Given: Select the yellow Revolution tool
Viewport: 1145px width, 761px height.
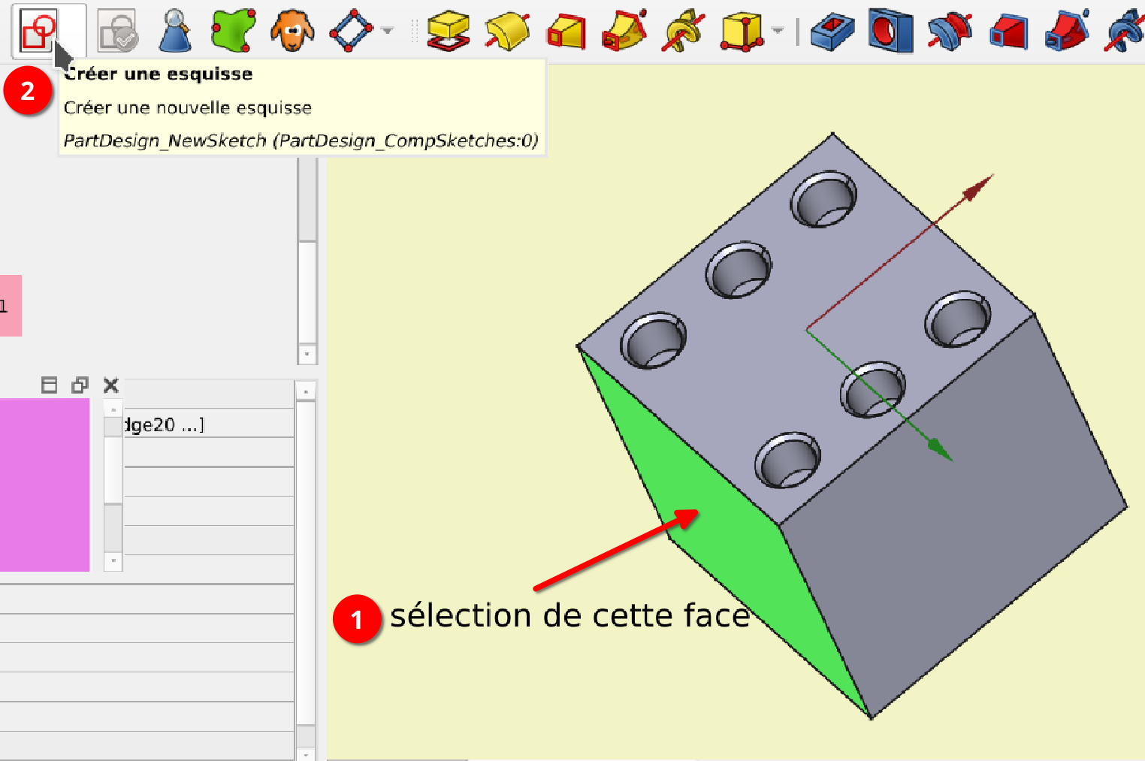Looking at the screenshot, I should [x=507, y=31].
